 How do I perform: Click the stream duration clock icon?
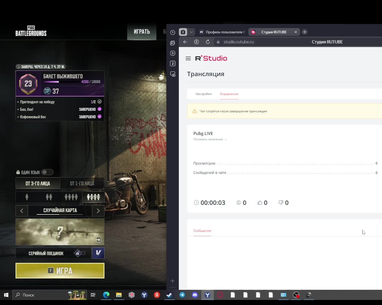(196, 203)
